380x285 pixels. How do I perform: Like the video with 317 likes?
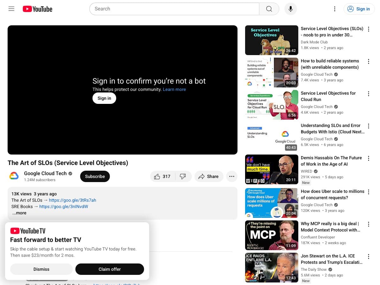(162, 176)
